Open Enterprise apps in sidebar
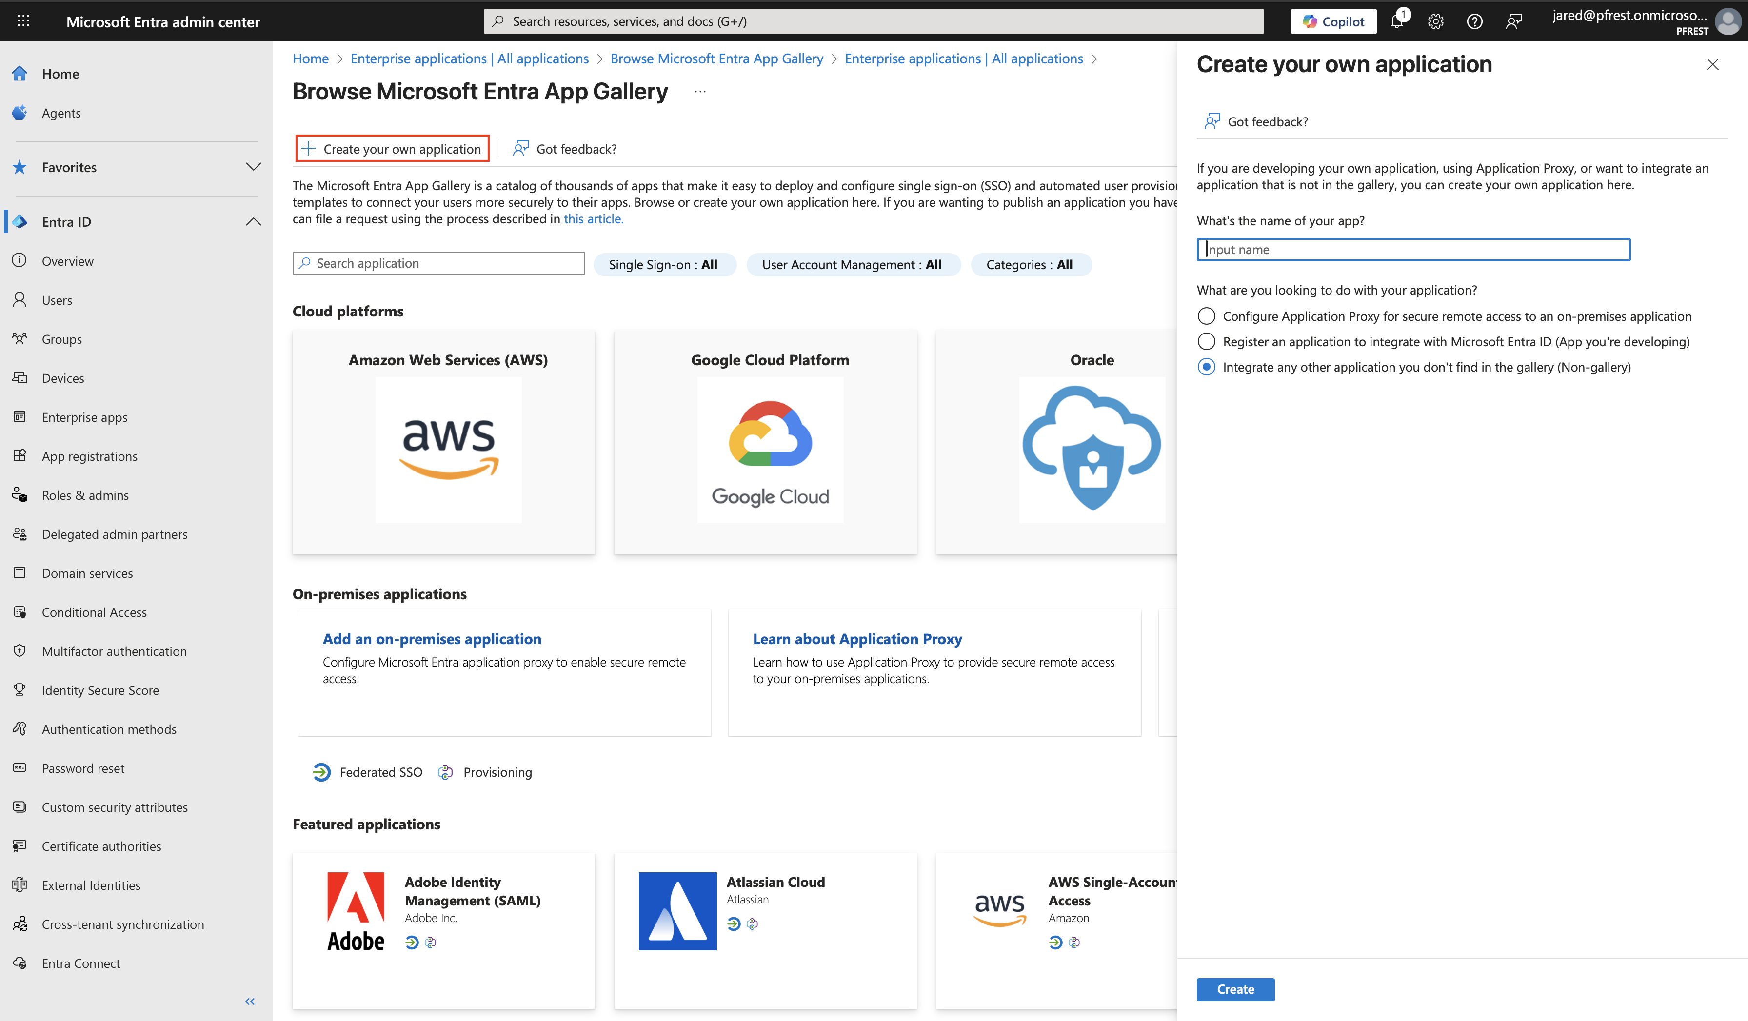 (85, 417)
